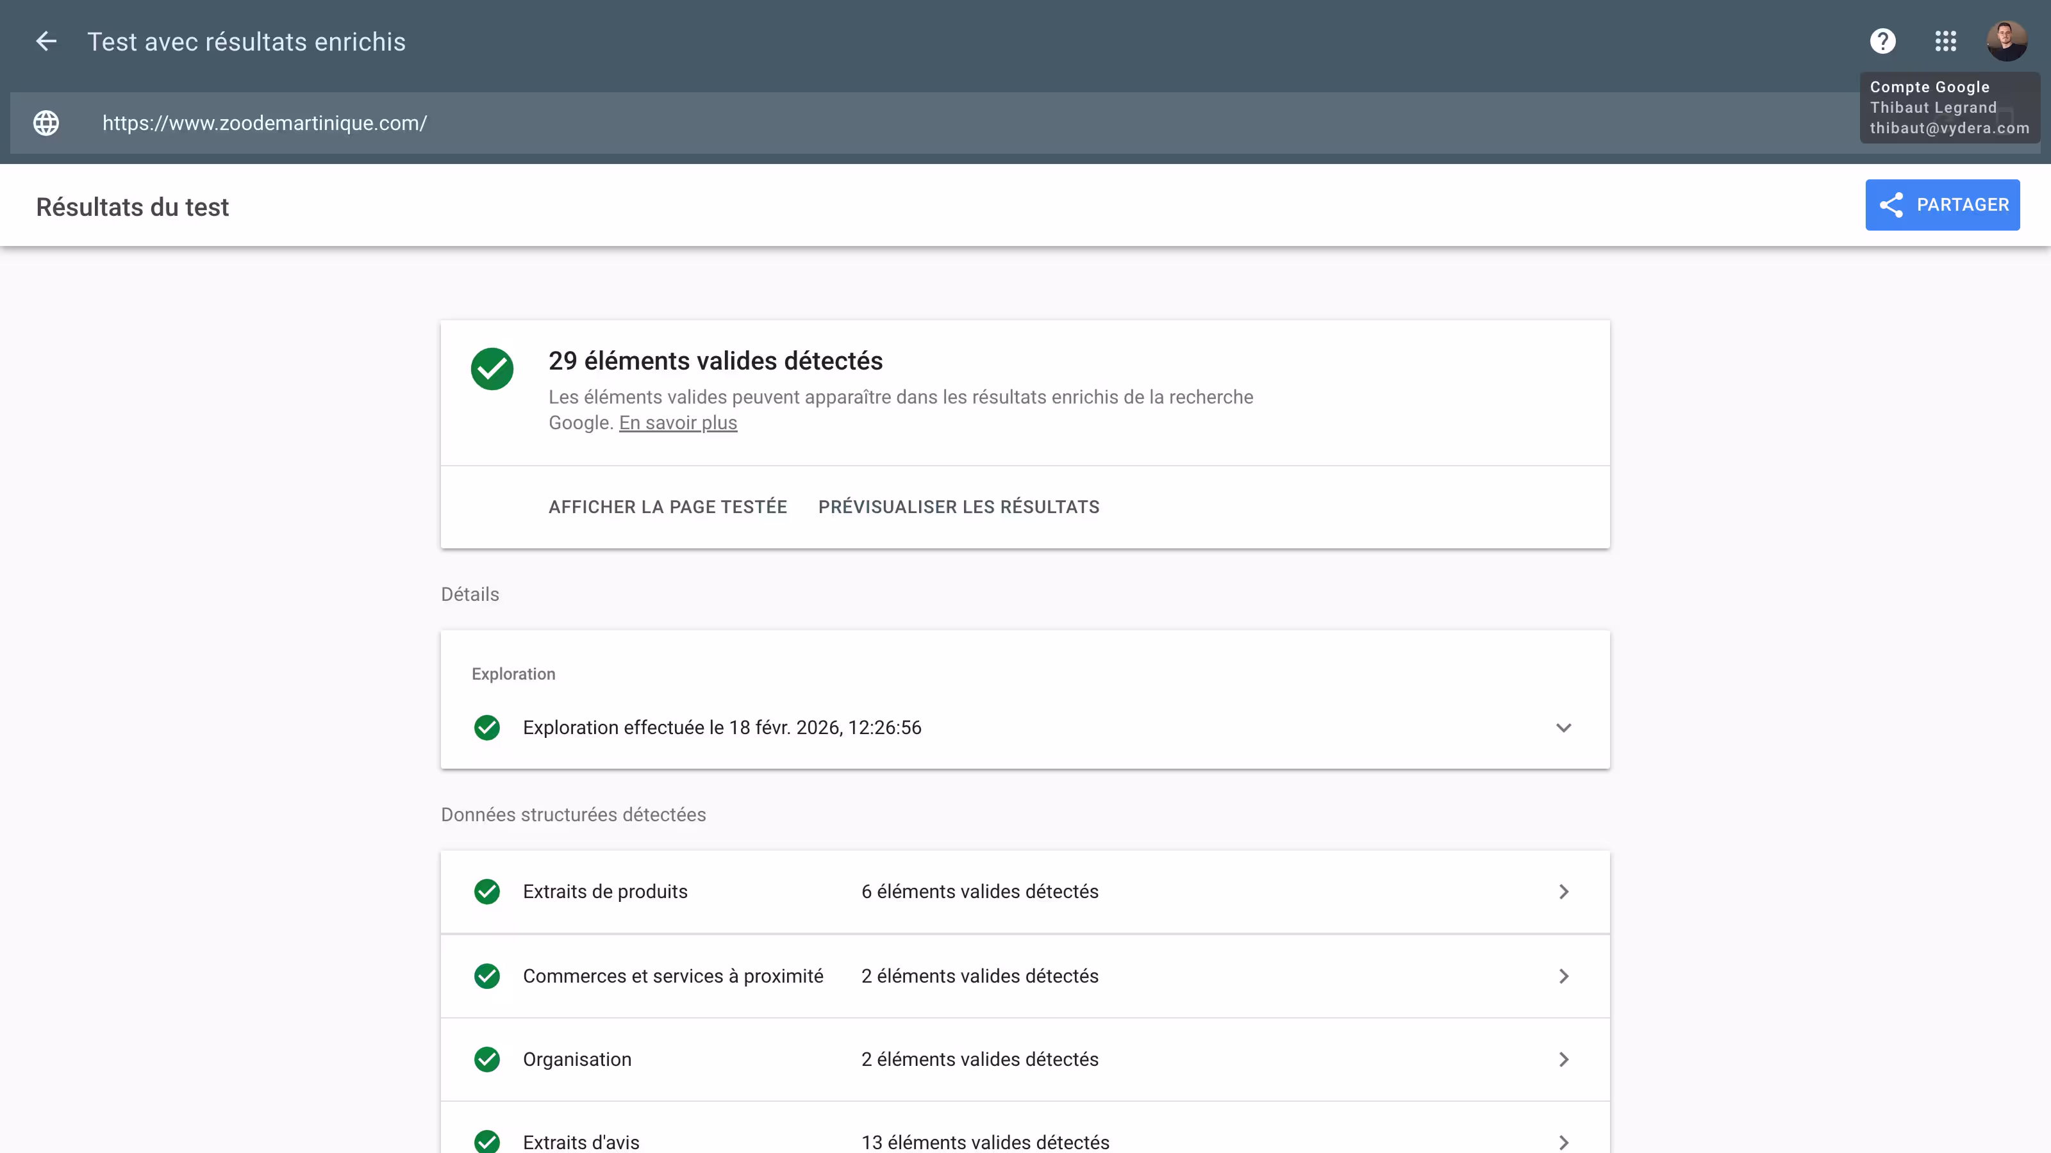
Task: Expand the Extraits d'avis section
Action: [1564, 1141]
